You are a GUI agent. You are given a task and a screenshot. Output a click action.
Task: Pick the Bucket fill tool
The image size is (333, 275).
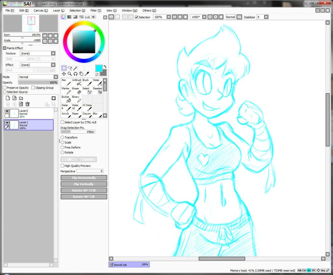[66, 99]
